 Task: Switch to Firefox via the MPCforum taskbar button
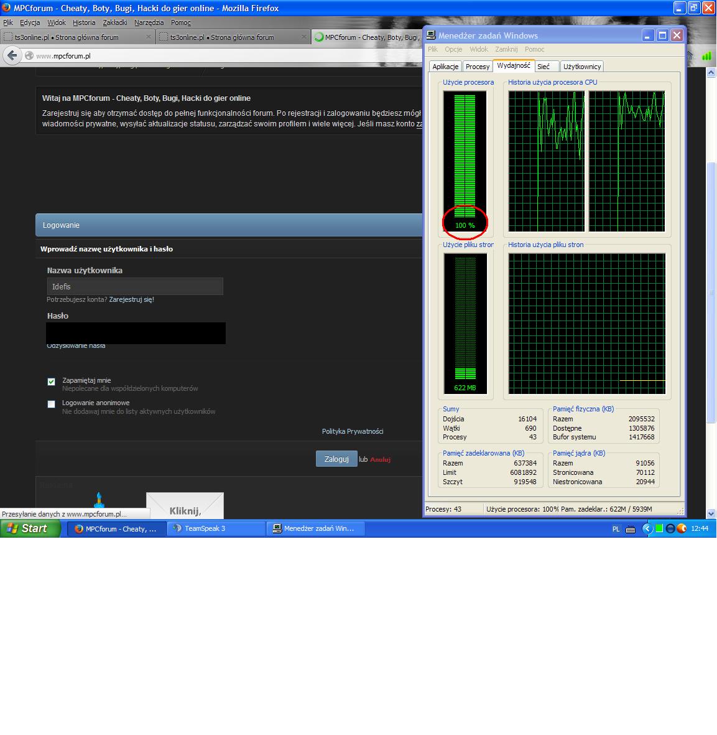click(117, 529)
